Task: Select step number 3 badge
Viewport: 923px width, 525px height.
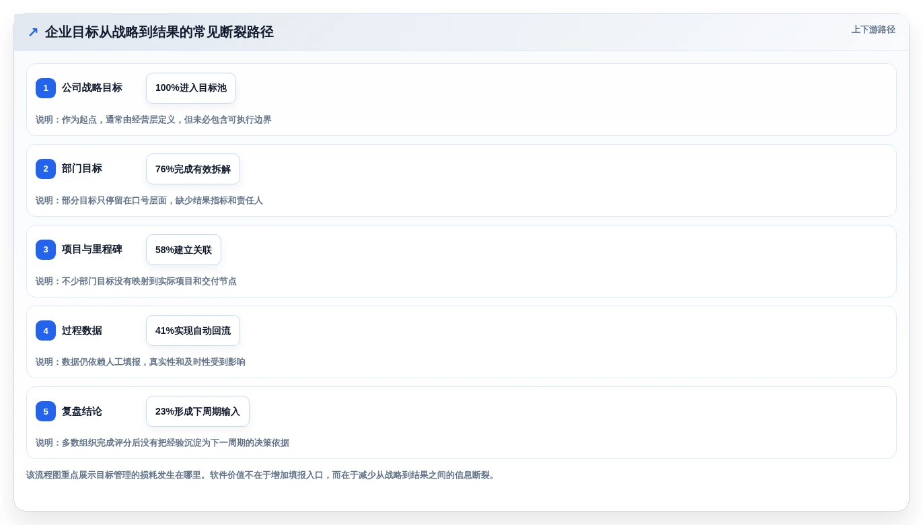Action: point(46,250)
